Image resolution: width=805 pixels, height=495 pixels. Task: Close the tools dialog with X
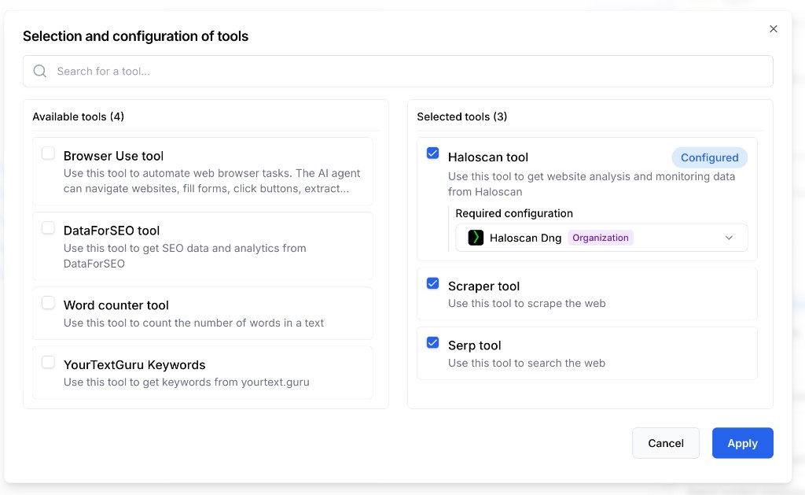click(x=774, y=29)
